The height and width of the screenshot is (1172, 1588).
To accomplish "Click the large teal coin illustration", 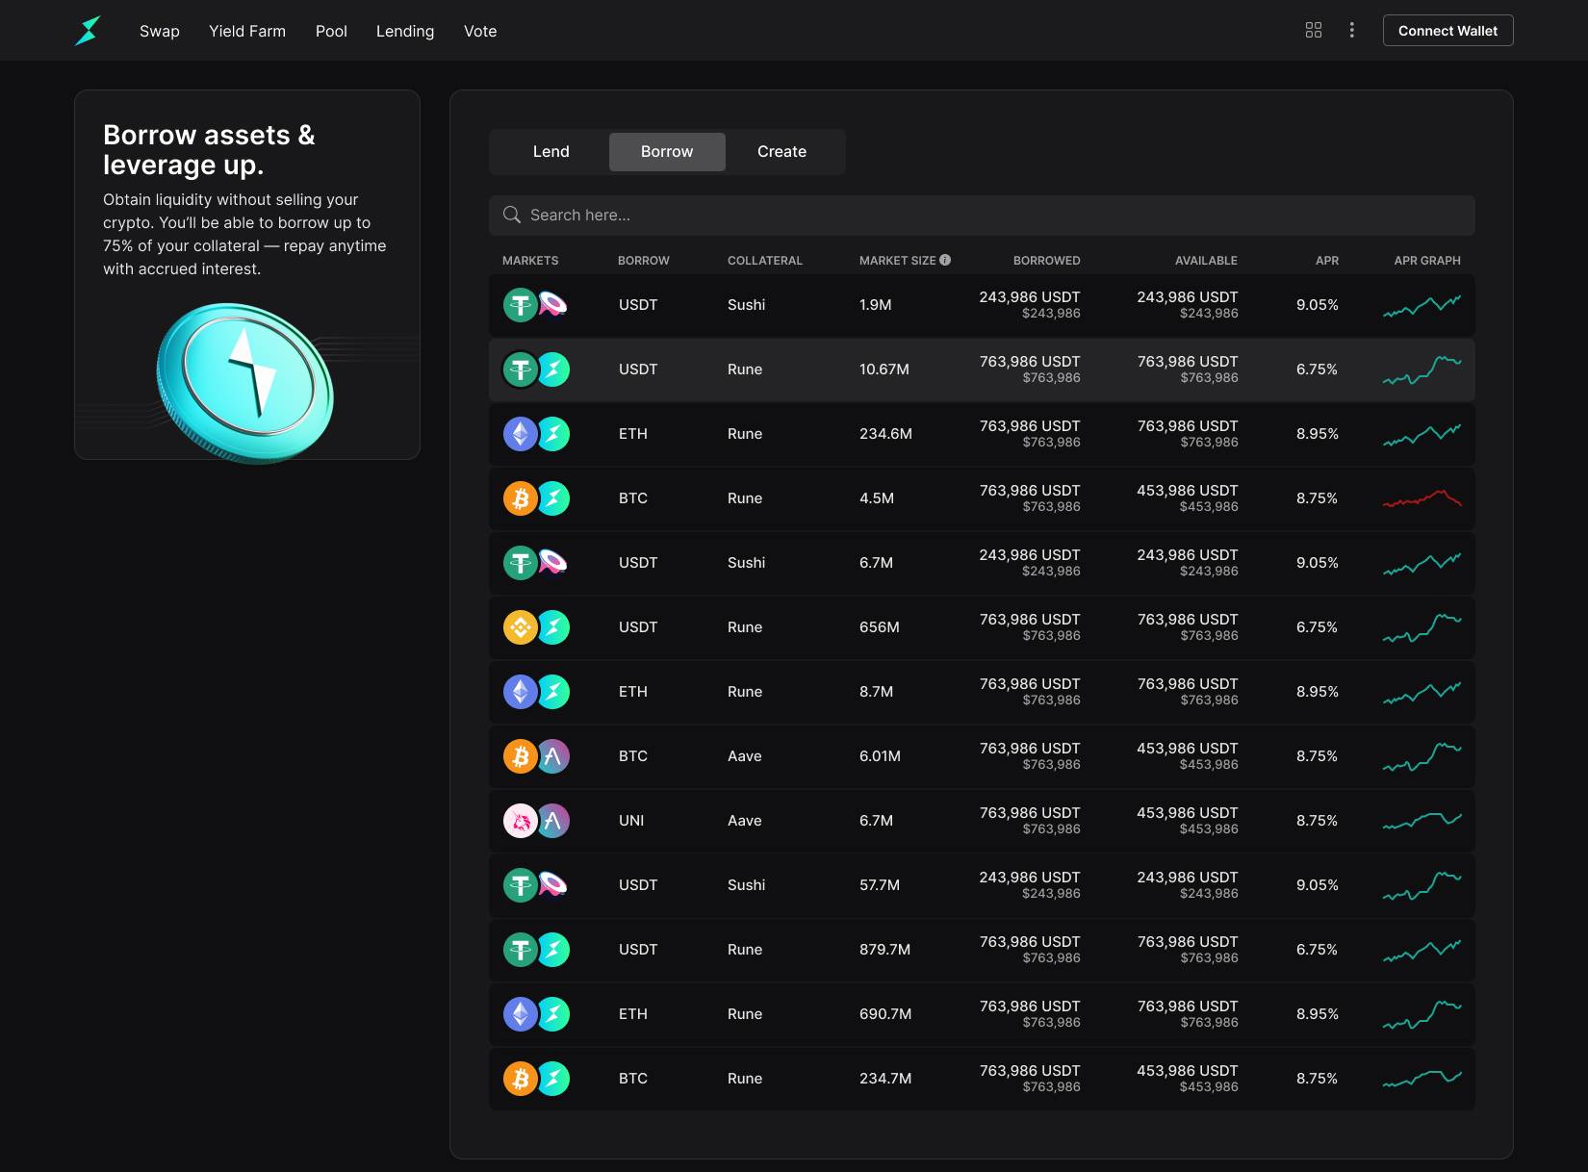I will tap(245, 381).
